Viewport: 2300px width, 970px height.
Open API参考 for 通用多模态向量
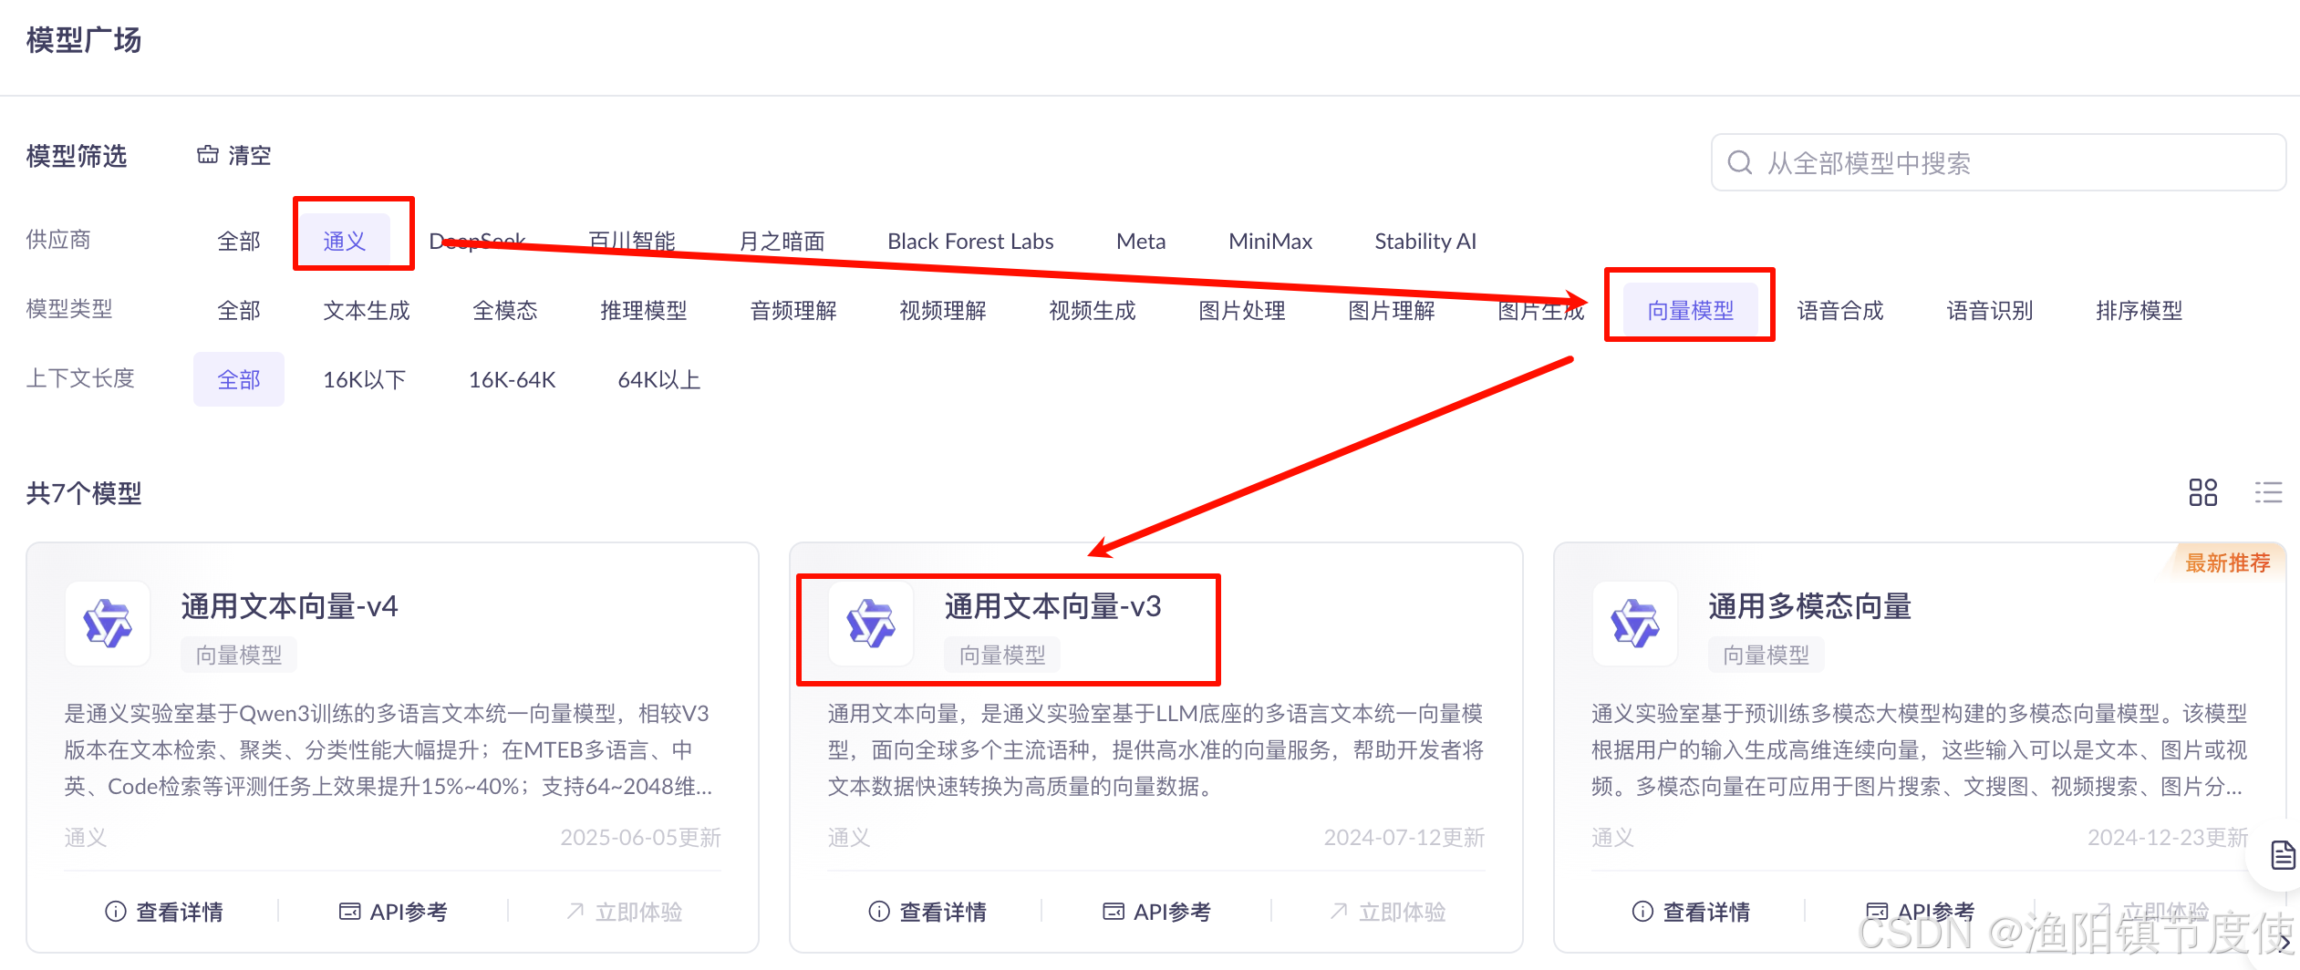1935,911
